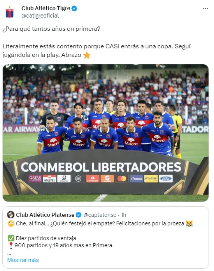Click the Platense club avatar icon
Viewport: 214px width, 271px height.
pos(11,215)
